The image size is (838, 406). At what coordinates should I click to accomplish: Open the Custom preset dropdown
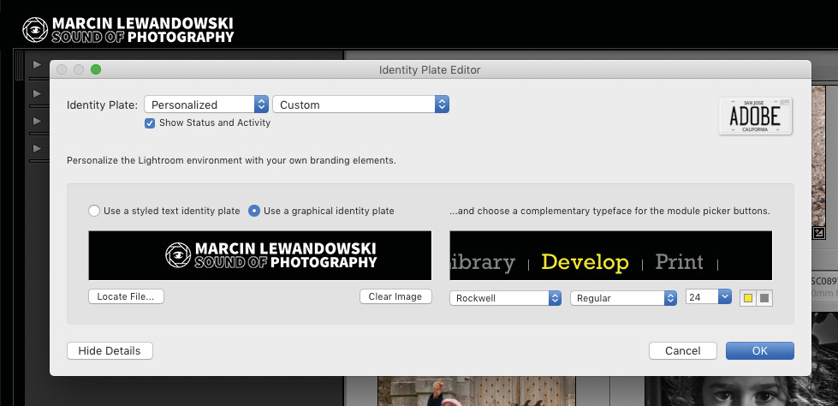pyautogui.click(x=360, y=104)
